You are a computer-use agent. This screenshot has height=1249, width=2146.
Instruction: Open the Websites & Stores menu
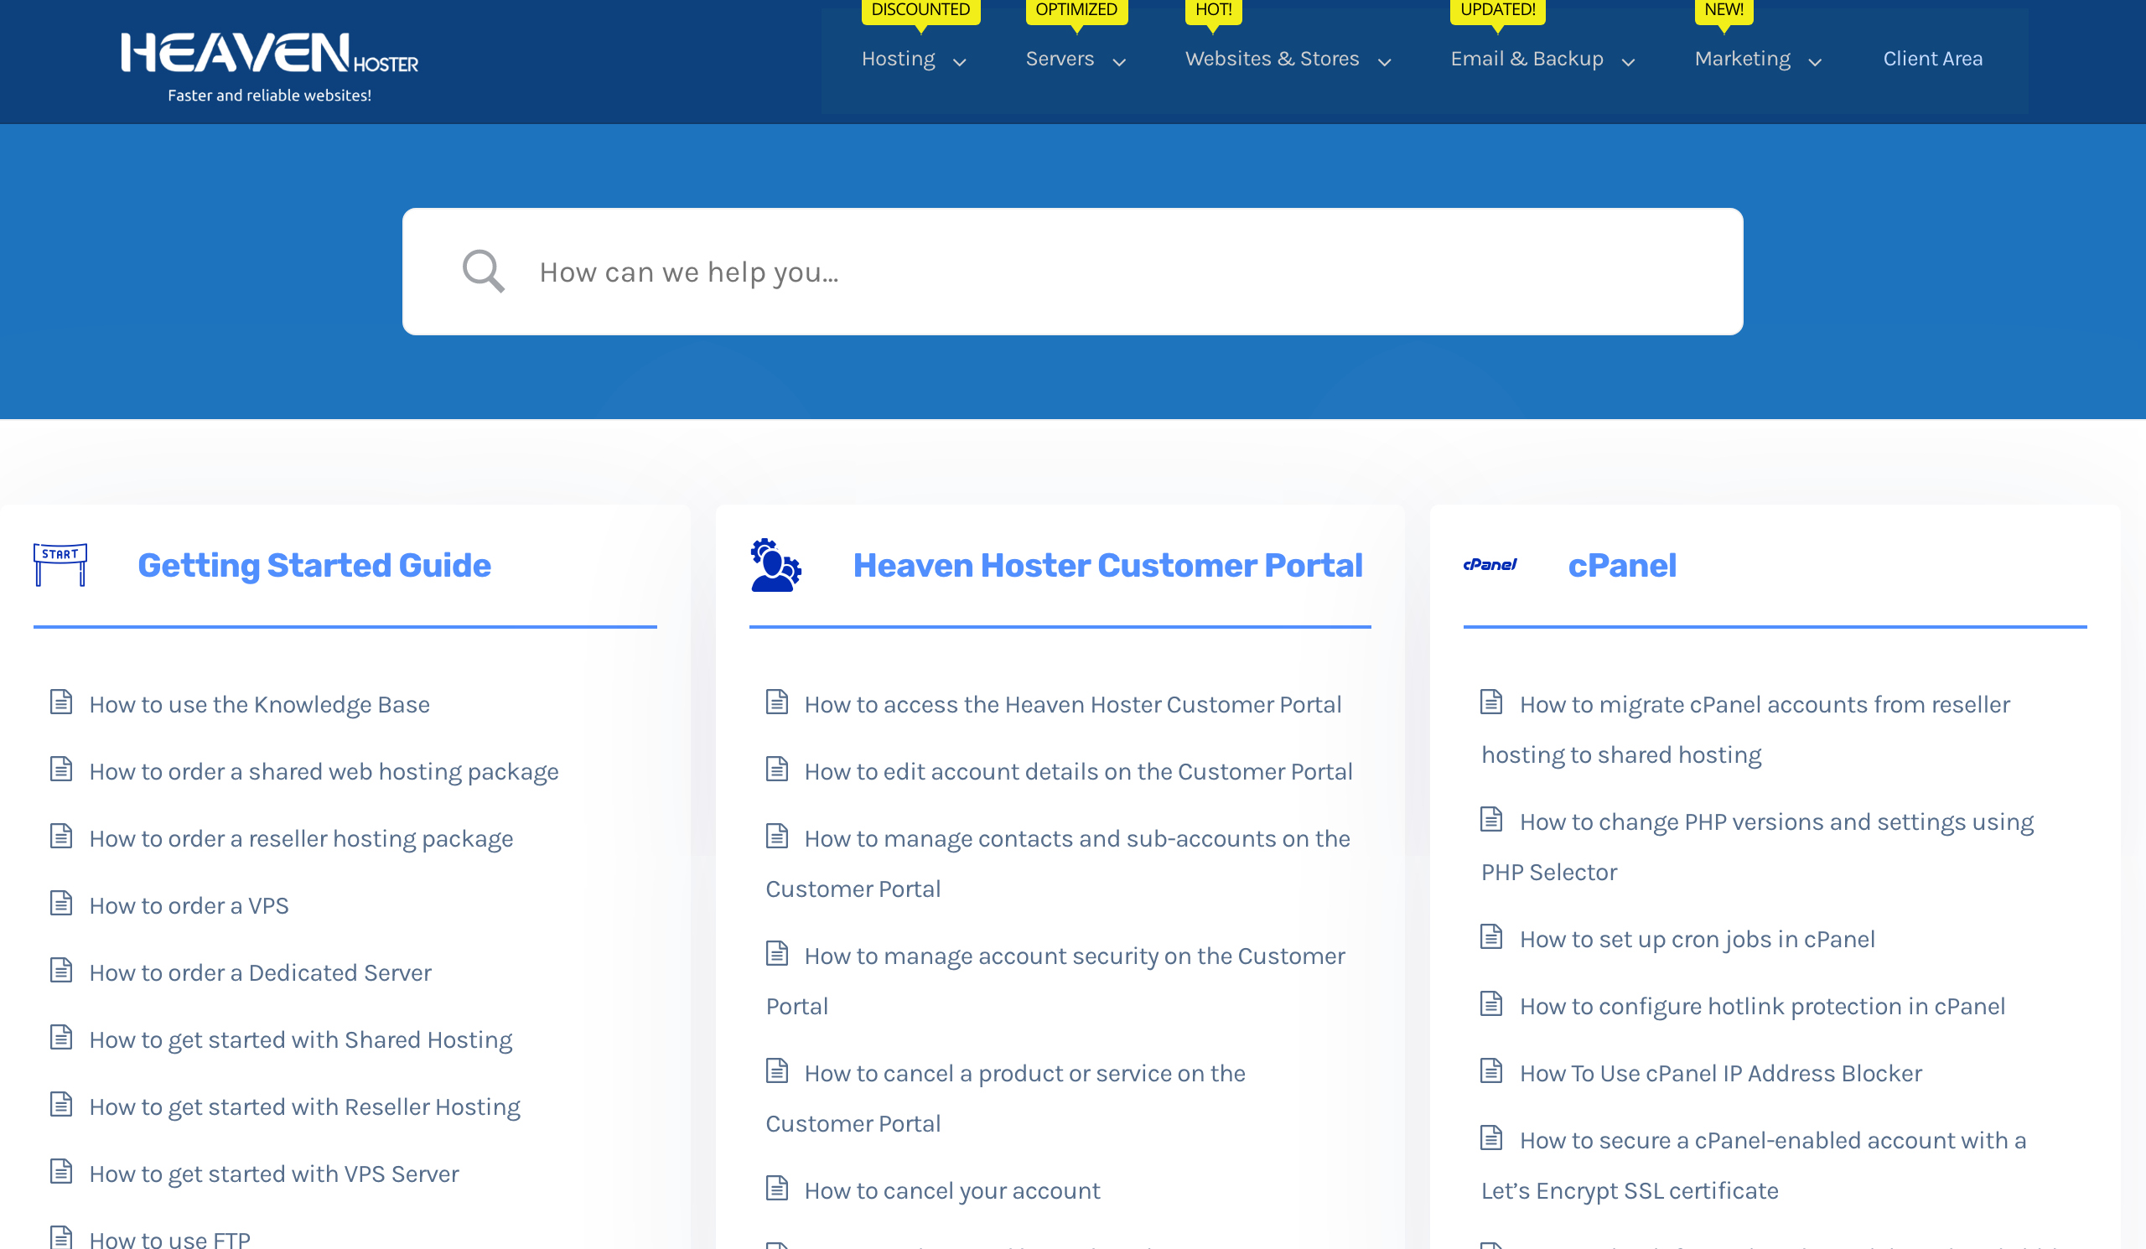pyautogui.click(x=1273, y=59)
